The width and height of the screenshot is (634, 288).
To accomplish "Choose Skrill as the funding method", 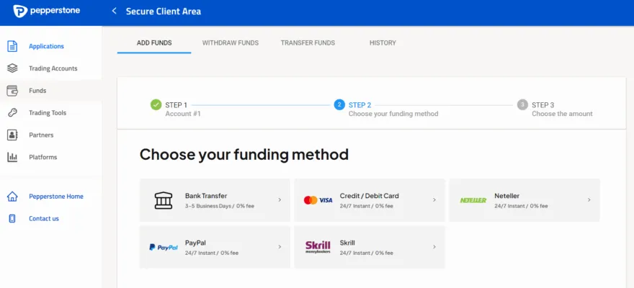I will tap(370, 247).
